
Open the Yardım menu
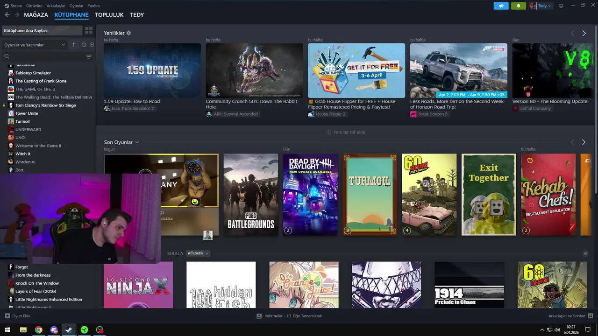coord(94,6)
